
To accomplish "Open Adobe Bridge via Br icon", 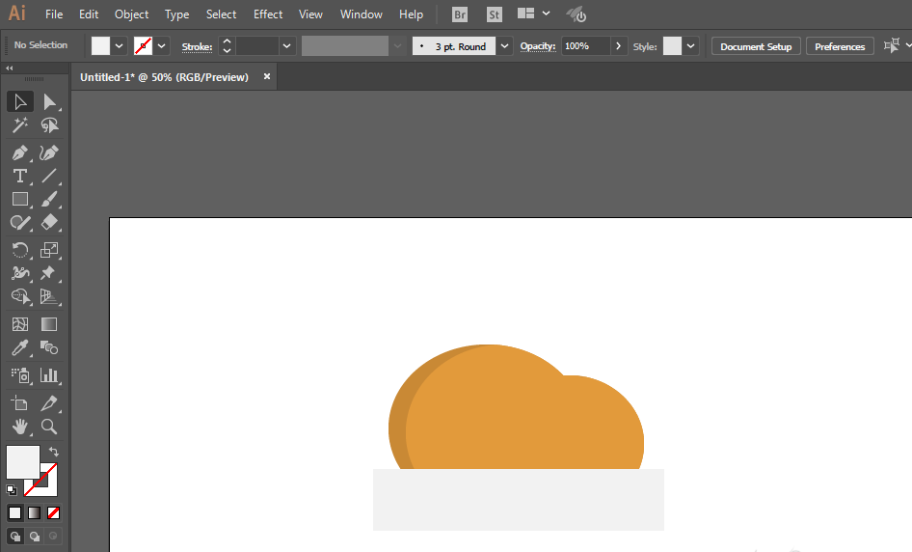I will [x=460, y=14].
